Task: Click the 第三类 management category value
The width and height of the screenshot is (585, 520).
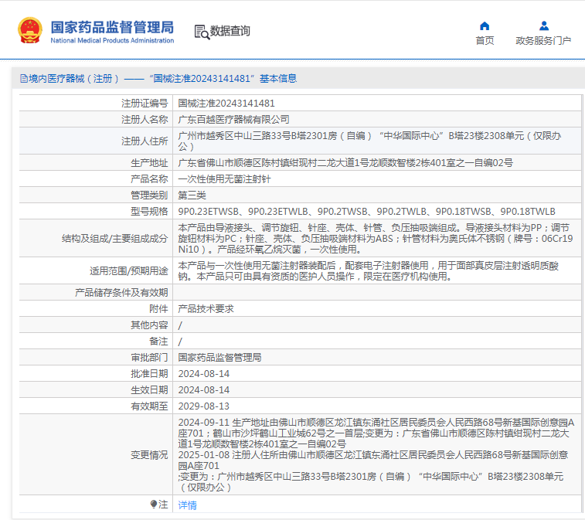Action: pyautogui.click(x=193, y=195)
